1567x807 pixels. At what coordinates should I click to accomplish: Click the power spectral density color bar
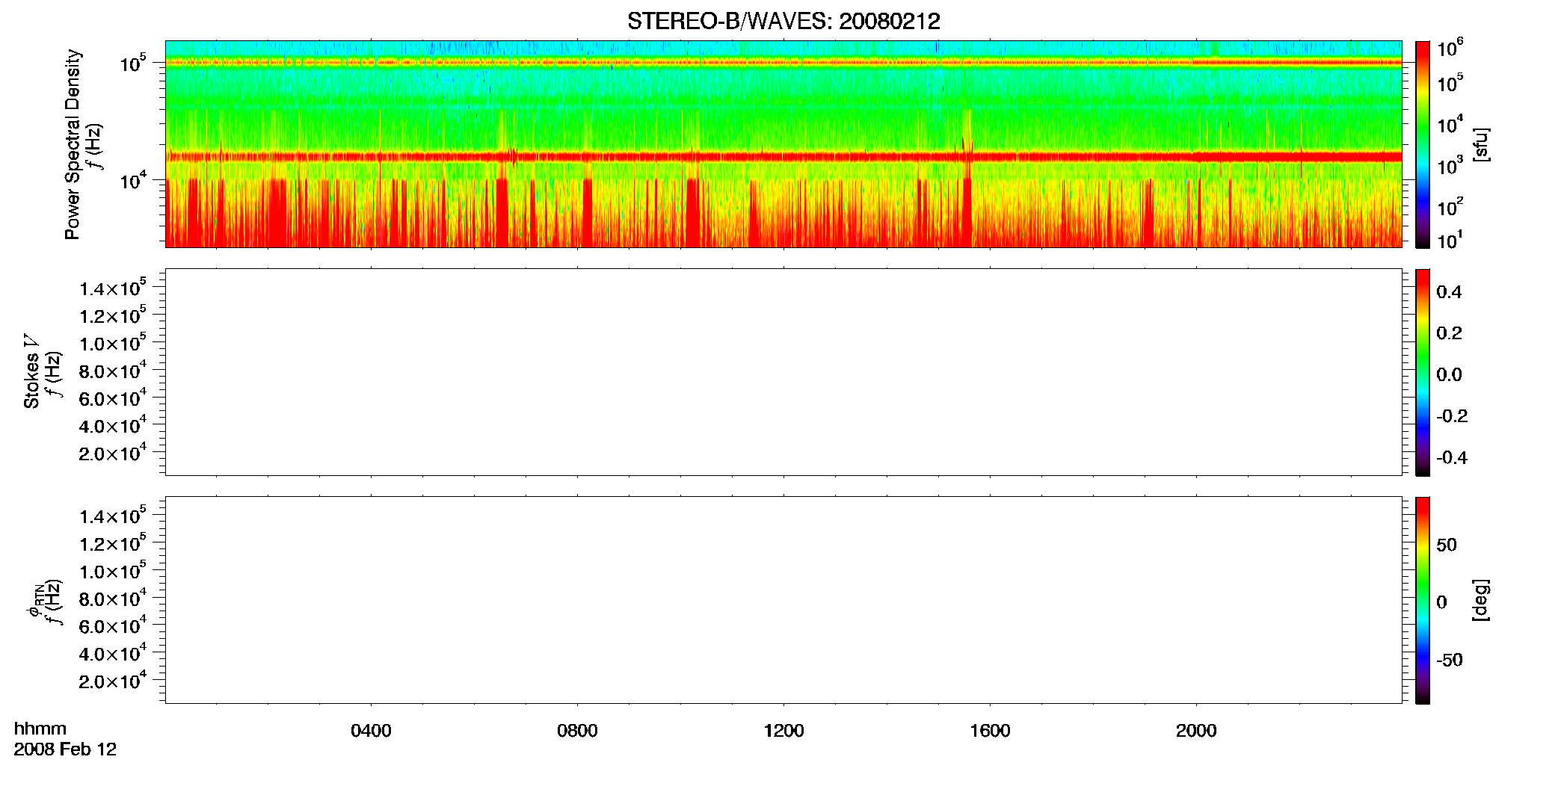pos(1423,144)
